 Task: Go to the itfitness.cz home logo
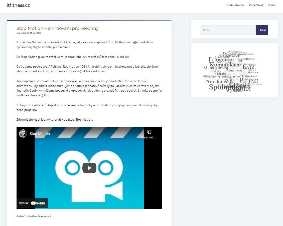pyautogui.click(x=18, y=5)
